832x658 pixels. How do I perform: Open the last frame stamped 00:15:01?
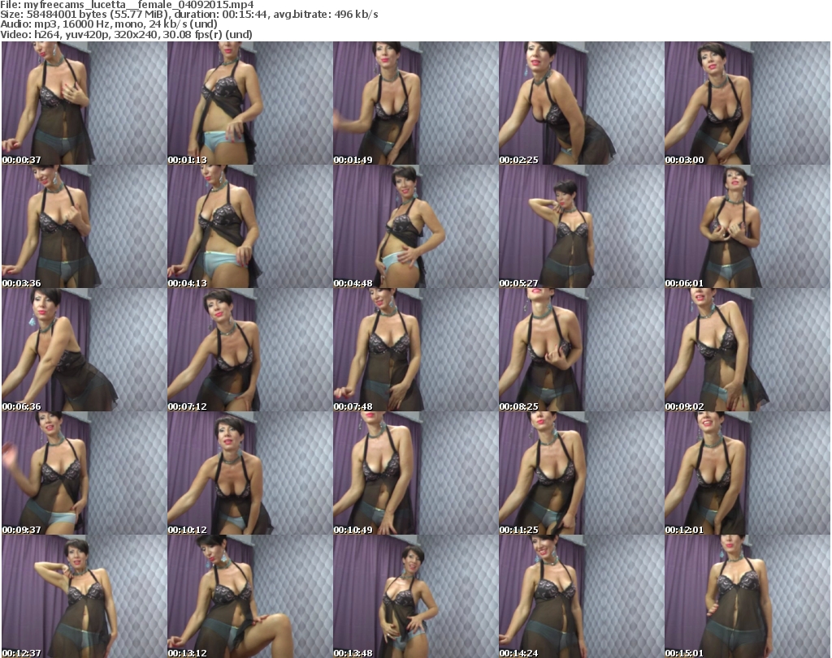(x=747, y=596)
